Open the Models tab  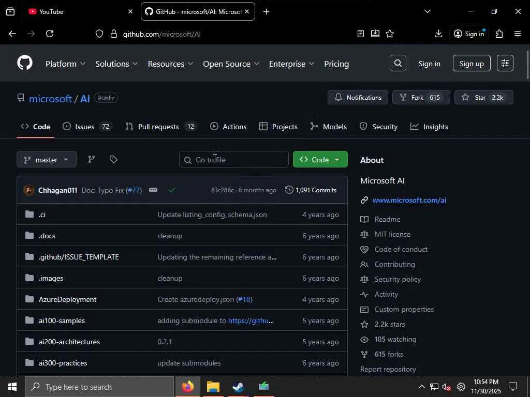pyautogui.click(x=328, y=127)
